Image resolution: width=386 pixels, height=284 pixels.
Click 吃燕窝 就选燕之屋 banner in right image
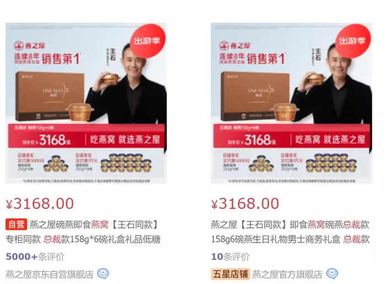point(330,140)
